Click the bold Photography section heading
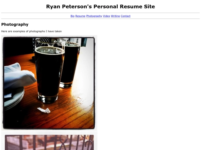The width and height of the screenshot is (201, 150). pos(15,24)
